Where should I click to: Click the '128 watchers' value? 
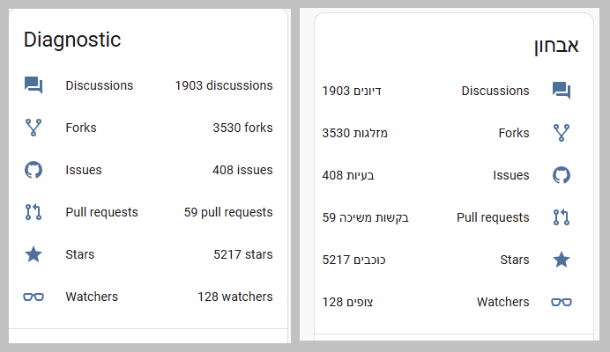click(234, 297)
